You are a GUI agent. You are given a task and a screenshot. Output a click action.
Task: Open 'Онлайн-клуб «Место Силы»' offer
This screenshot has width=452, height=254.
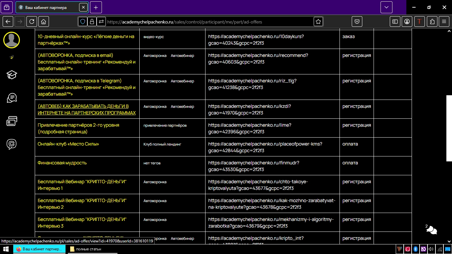[68, 144]
